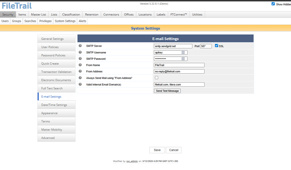Go to the Privileges sub-tab
Viewport: 291px width, 170px height.
(45, 21)
